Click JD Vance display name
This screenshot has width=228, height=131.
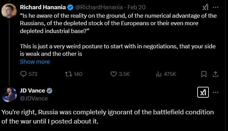(x=32, y=91)
